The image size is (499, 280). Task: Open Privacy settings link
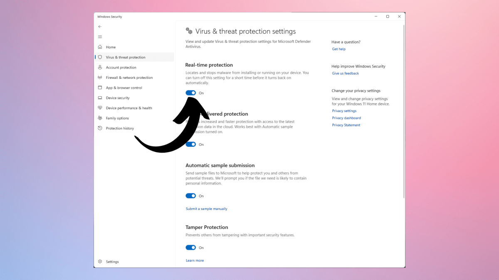pyautogui.click(x=344, y=111)
